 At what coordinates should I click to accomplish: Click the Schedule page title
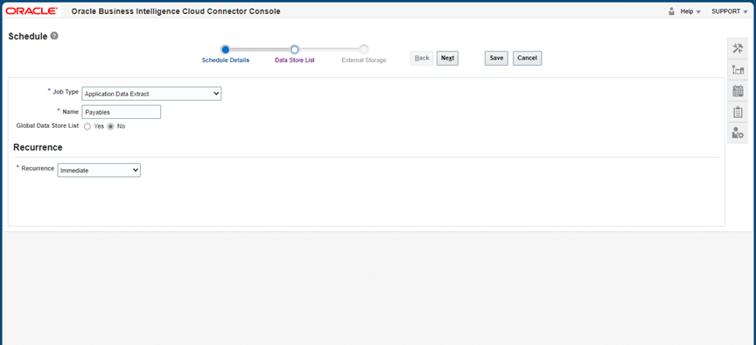point(28,36)
